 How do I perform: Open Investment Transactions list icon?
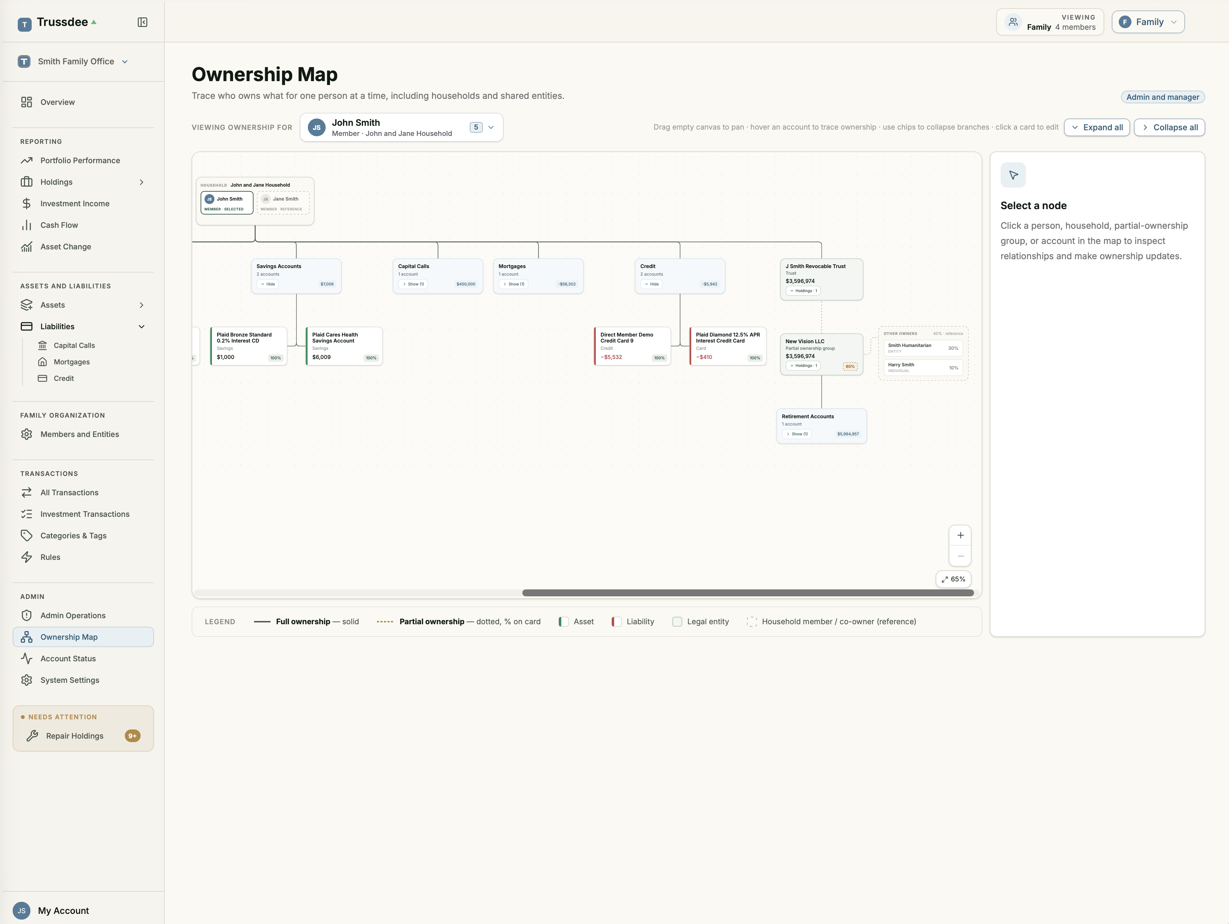click(27, 514)
